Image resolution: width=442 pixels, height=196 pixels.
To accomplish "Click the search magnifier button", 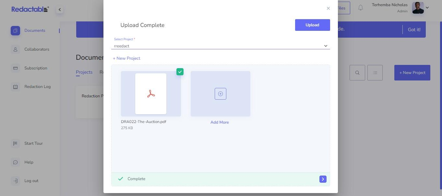I will point(357,73).
